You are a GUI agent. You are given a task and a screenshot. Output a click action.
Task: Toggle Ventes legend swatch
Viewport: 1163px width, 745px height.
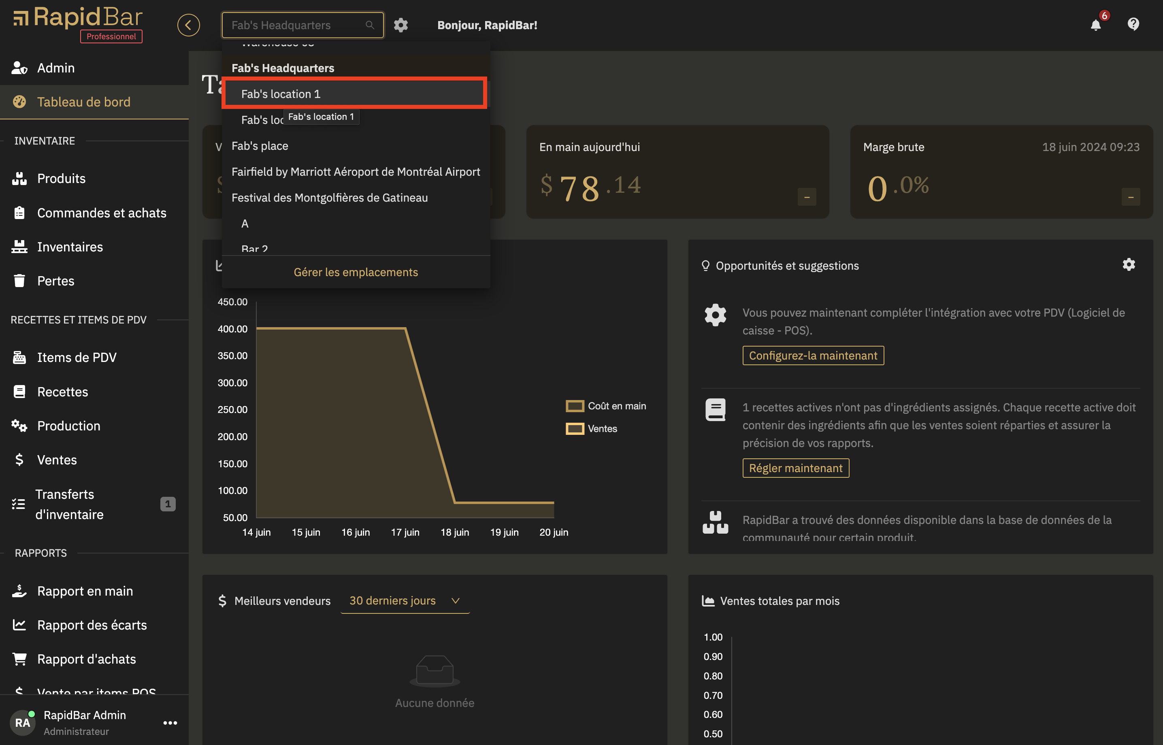[x=575, y=429]
